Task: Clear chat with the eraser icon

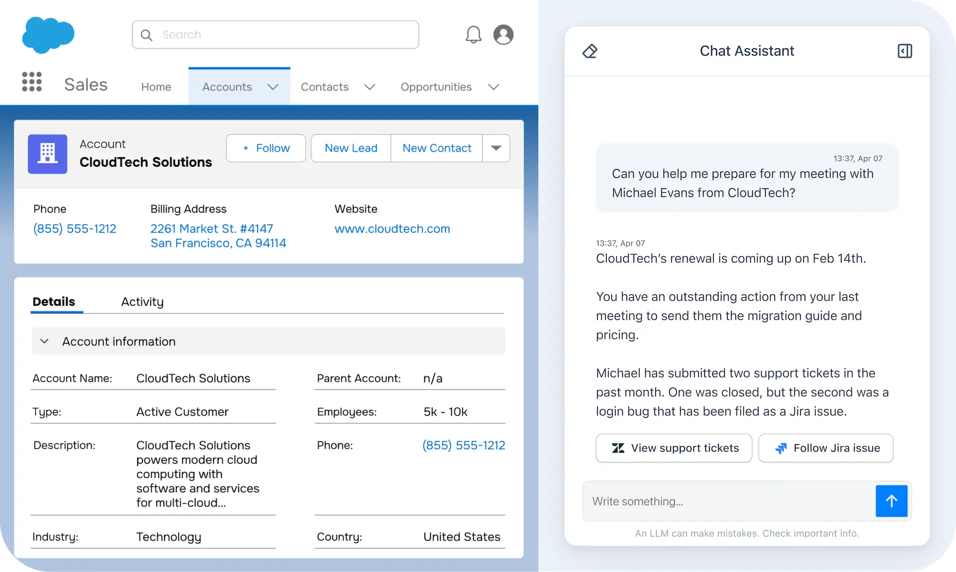Action: point(590,51)
